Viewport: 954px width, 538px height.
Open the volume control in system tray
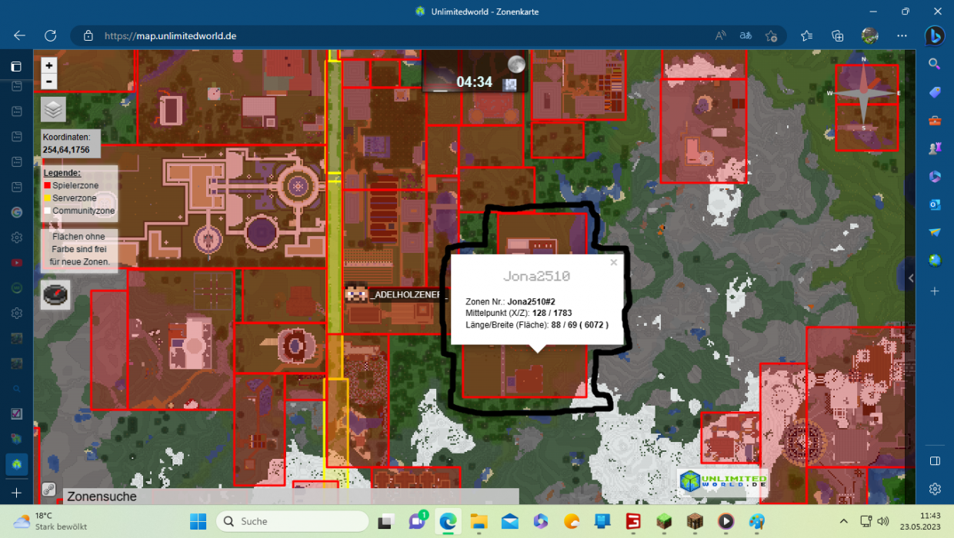[882, 521]
